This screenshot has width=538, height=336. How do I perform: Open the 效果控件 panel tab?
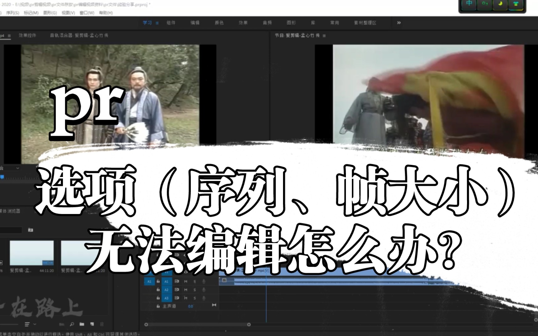[x=27, y=35]
